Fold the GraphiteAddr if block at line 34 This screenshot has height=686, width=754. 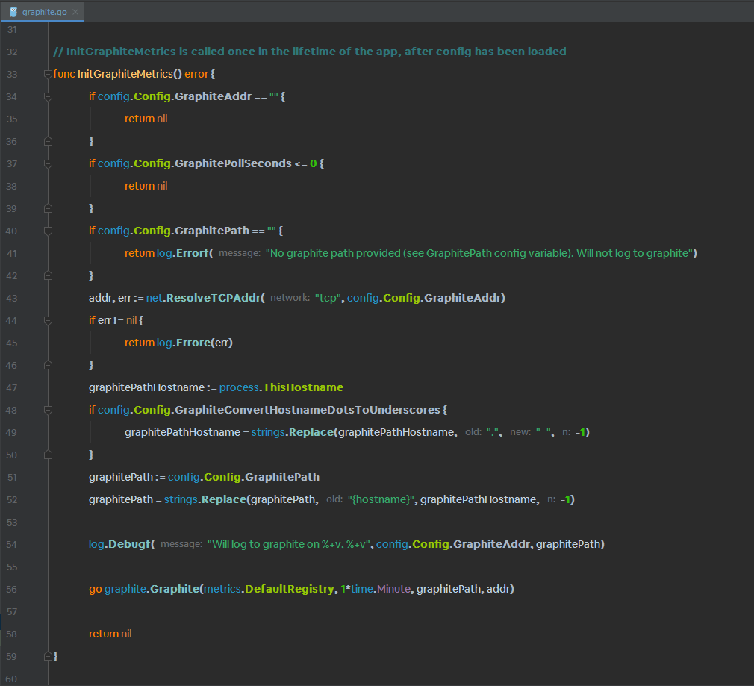(x=49, y=96)
